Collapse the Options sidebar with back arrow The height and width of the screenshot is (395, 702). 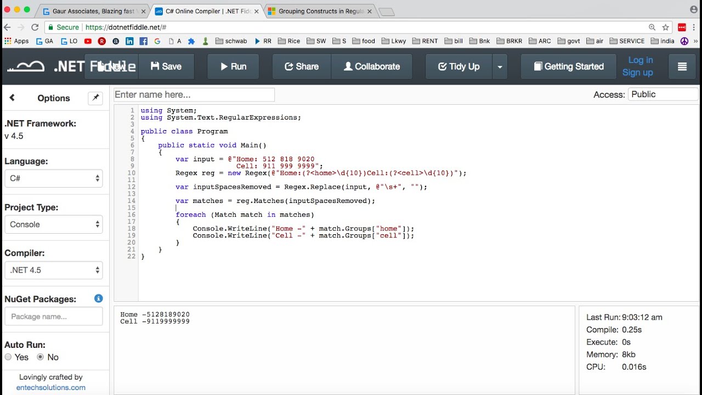(12, 98)
